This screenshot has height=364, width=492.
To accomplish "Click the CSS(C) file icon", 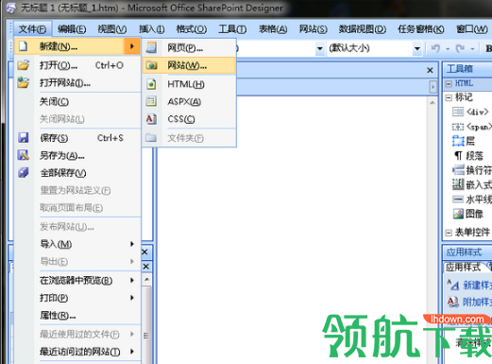I will pyautogui.click(x=151, y=119).
